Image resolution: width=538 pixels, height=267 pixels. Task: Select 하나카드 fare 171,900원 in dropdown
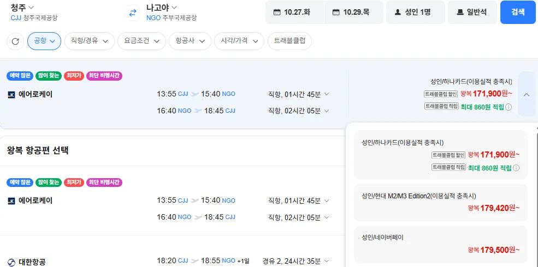click(x=441, y=155)
